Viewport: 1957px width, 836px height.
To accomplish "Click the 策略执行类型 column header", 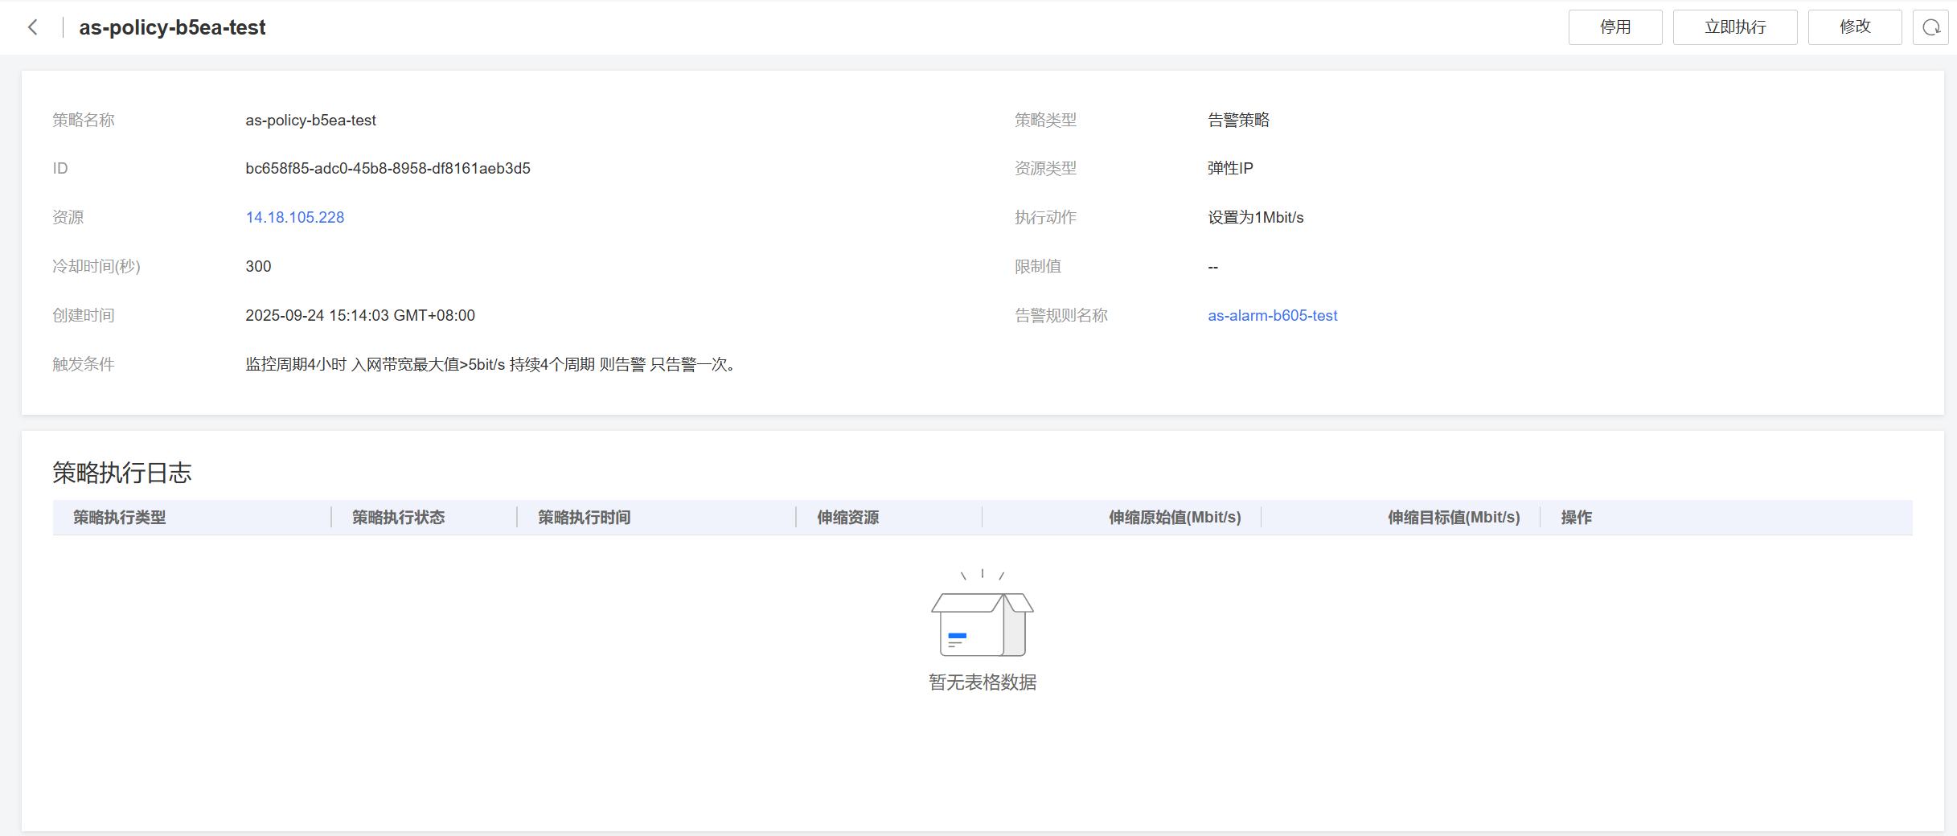I will pos(119,517).
